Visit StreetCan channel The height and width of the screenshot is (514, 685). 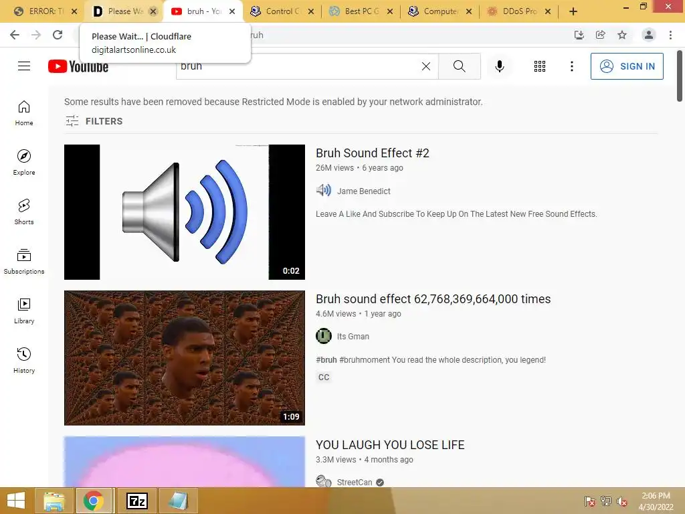[355, 482]
